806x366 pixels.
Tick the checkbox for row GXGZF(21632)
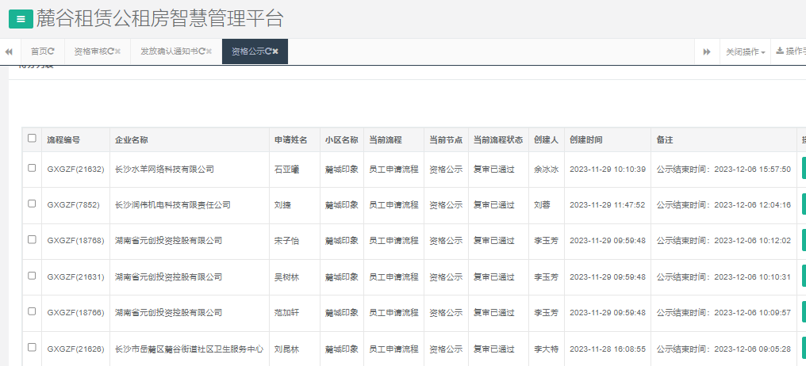32,168
